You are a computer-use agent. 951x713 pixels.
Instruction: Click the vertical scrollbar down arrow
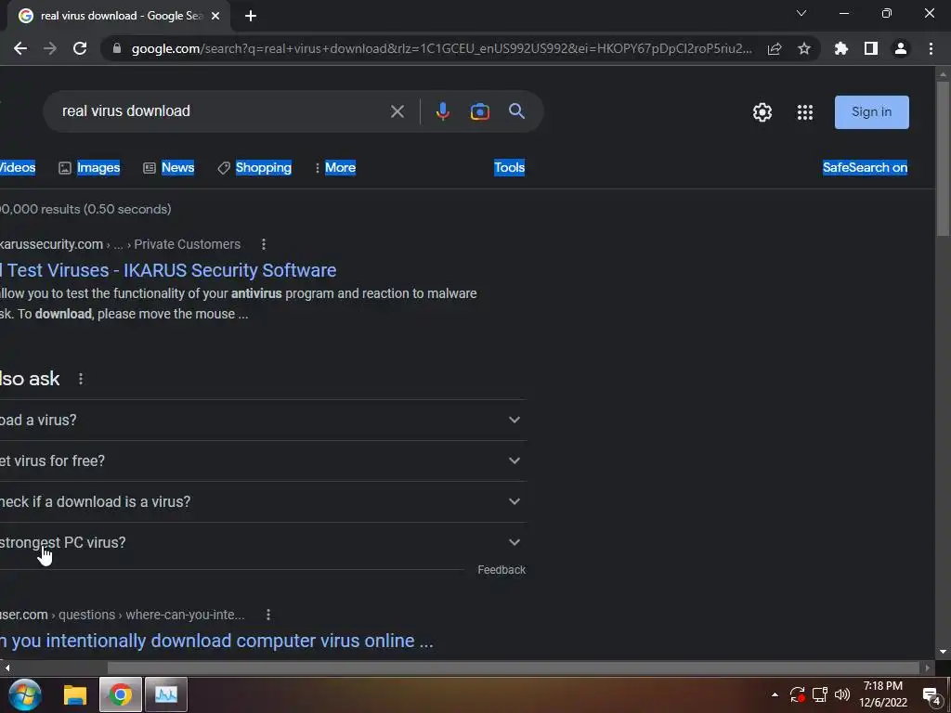(943, 653)
